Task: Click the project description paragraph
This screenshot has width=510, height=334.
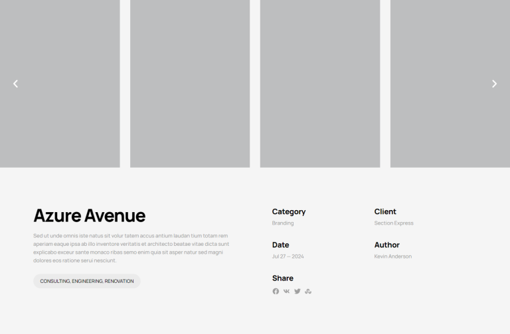Action: coord(131,248)
